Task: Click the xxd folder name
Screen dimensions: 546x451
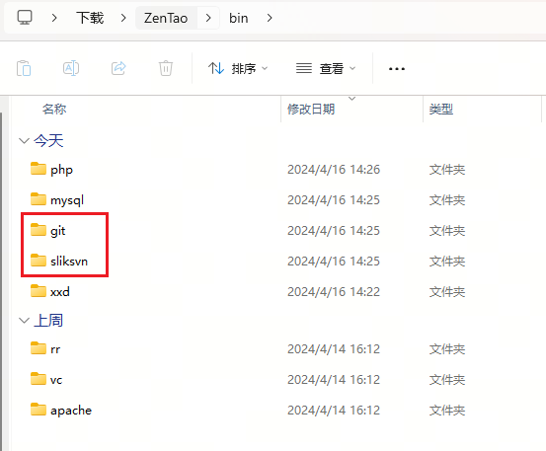Action: 60,291
